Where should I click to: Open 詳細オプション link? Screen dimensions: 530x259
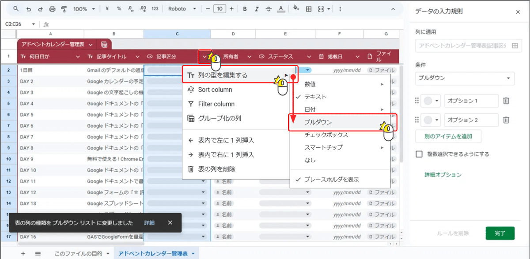coord(443,175)
